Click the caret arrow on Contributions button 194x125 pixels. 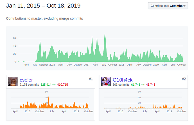[184, 6]
